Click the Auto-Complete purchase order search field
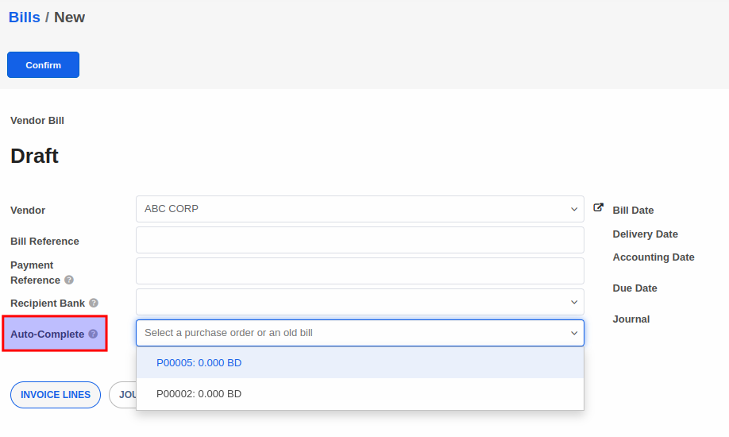Screen dimensions: 729x437 pos(349,333)
